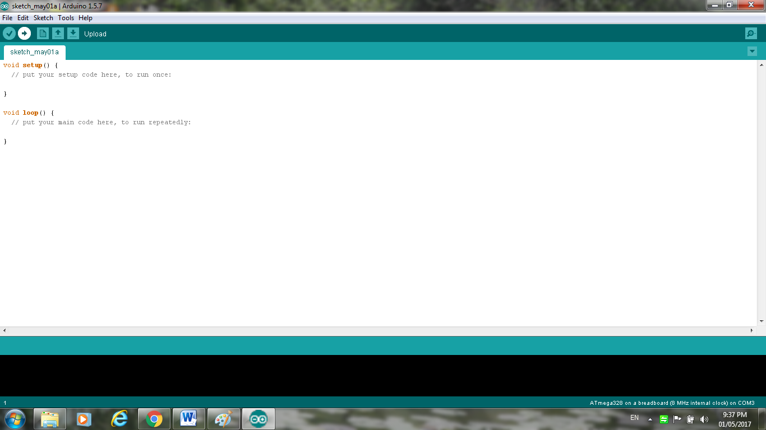Open the Action Center flag icon
Screen dimensions: 766x430
coord(677,419)
